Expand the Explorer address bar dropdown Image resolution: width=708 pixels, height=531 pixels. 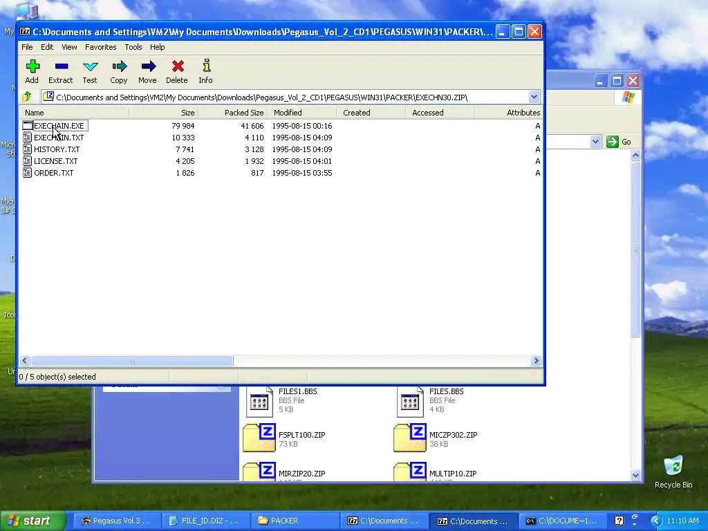point(595,142)
